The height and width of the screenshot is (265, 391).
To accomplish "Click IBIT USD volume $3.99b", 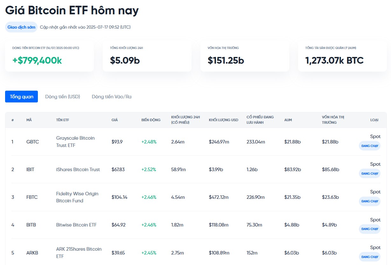I will pos(216,169).
